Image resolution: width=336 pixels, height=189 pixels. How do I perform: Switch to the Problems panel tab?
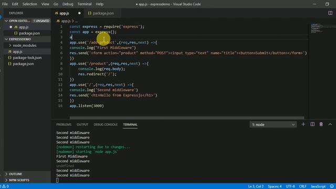pyautogui.click(x=64, y=124)
